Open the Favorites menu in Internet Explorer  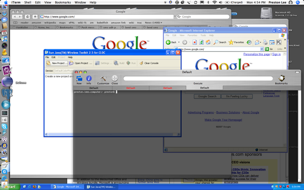click(x=193, y=35)
